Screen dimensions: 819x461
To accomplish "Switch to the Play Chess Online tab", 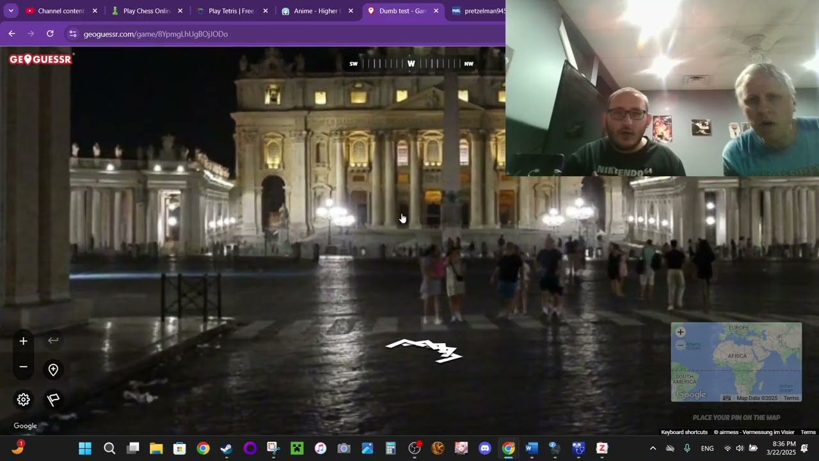I will 147,11.
